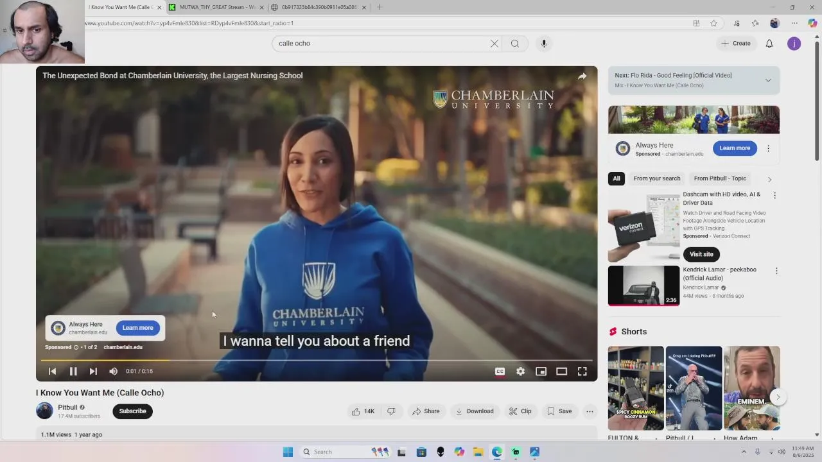822x462 pixels.
Task: Select the All filter chip
Action: pos(616,178)
